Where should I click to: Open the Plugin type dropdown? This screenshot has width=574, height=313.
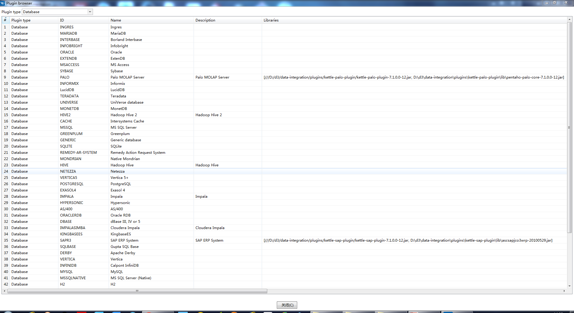click(90, 12)
